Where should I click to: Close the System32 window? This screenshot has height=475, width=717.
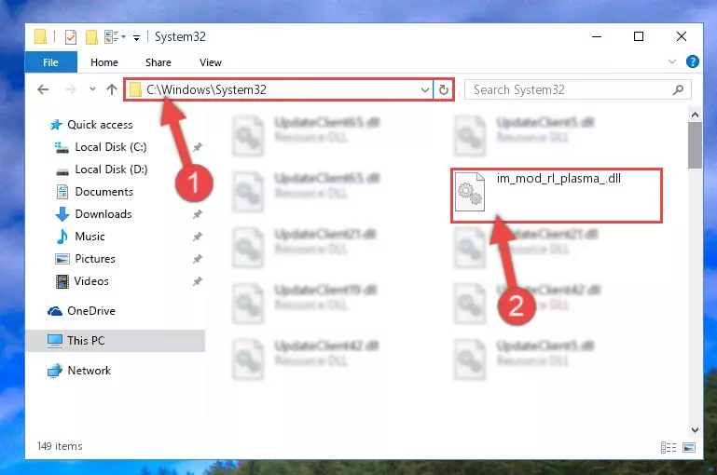682,36
